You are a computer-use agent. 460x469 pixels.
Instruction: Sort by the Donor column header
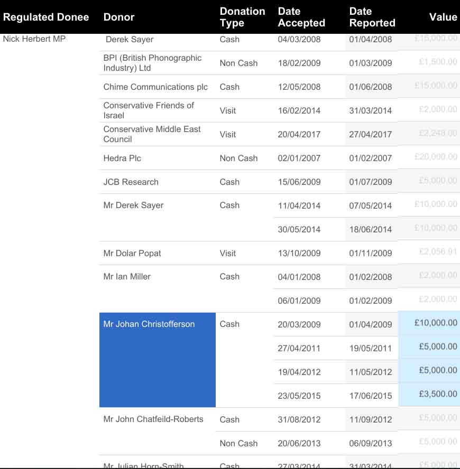pyautogui.click(x=119, y=17)
